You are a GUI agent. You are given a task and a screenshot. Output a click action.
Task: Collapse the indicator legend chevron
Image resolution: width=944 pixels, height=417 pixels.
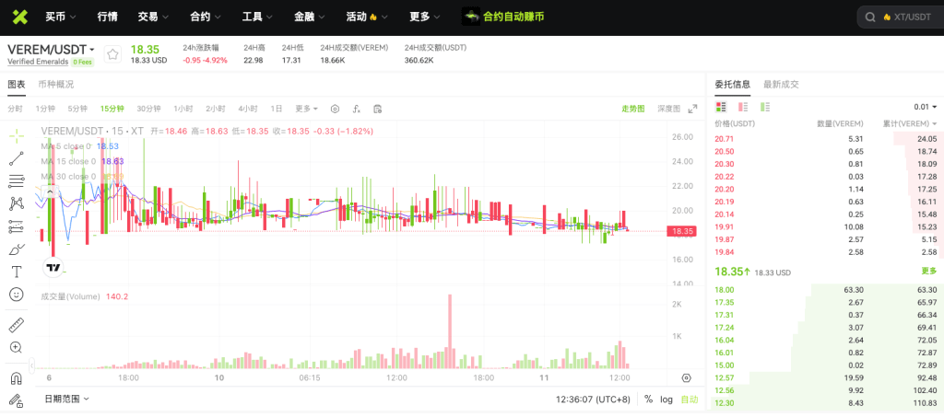pos(51,192)
